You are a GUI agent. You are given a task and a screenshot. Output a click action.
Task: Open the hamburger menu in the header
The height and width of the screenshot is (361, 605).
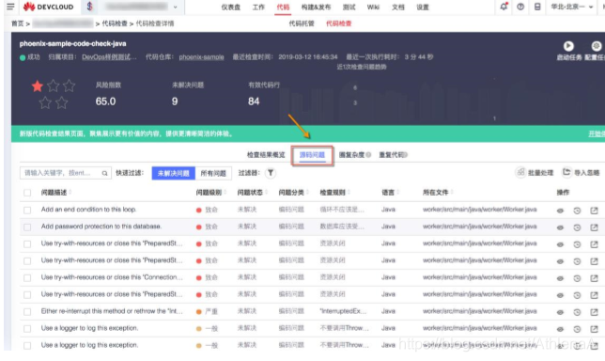click(x=10, y=7)
